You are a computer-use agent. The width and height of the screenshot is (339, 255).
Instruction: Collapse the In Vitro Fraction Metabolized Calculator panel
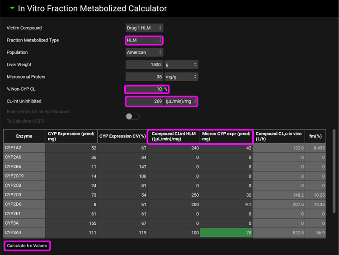pyautogui.click(x=12, y=9)
